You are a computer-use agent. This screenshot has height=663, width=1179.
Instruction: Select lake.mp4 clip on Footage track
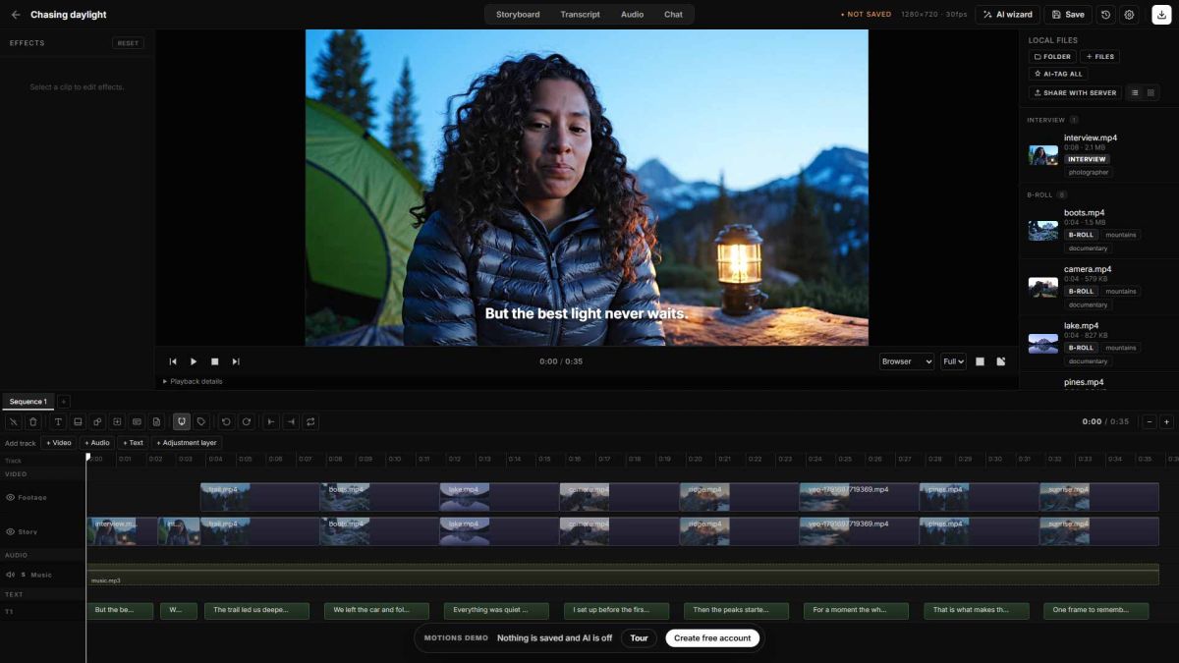(x=498, y=497)
